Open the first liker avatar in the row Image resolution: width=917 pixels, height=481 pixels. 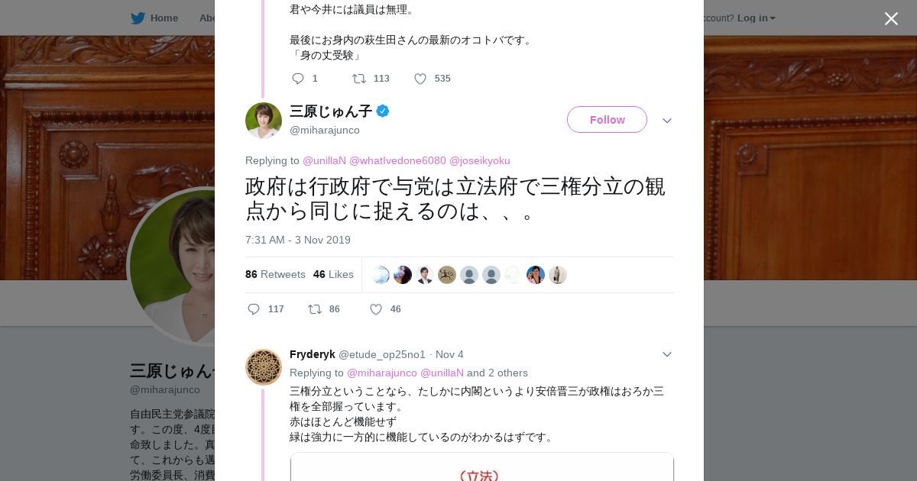point(381,275)
